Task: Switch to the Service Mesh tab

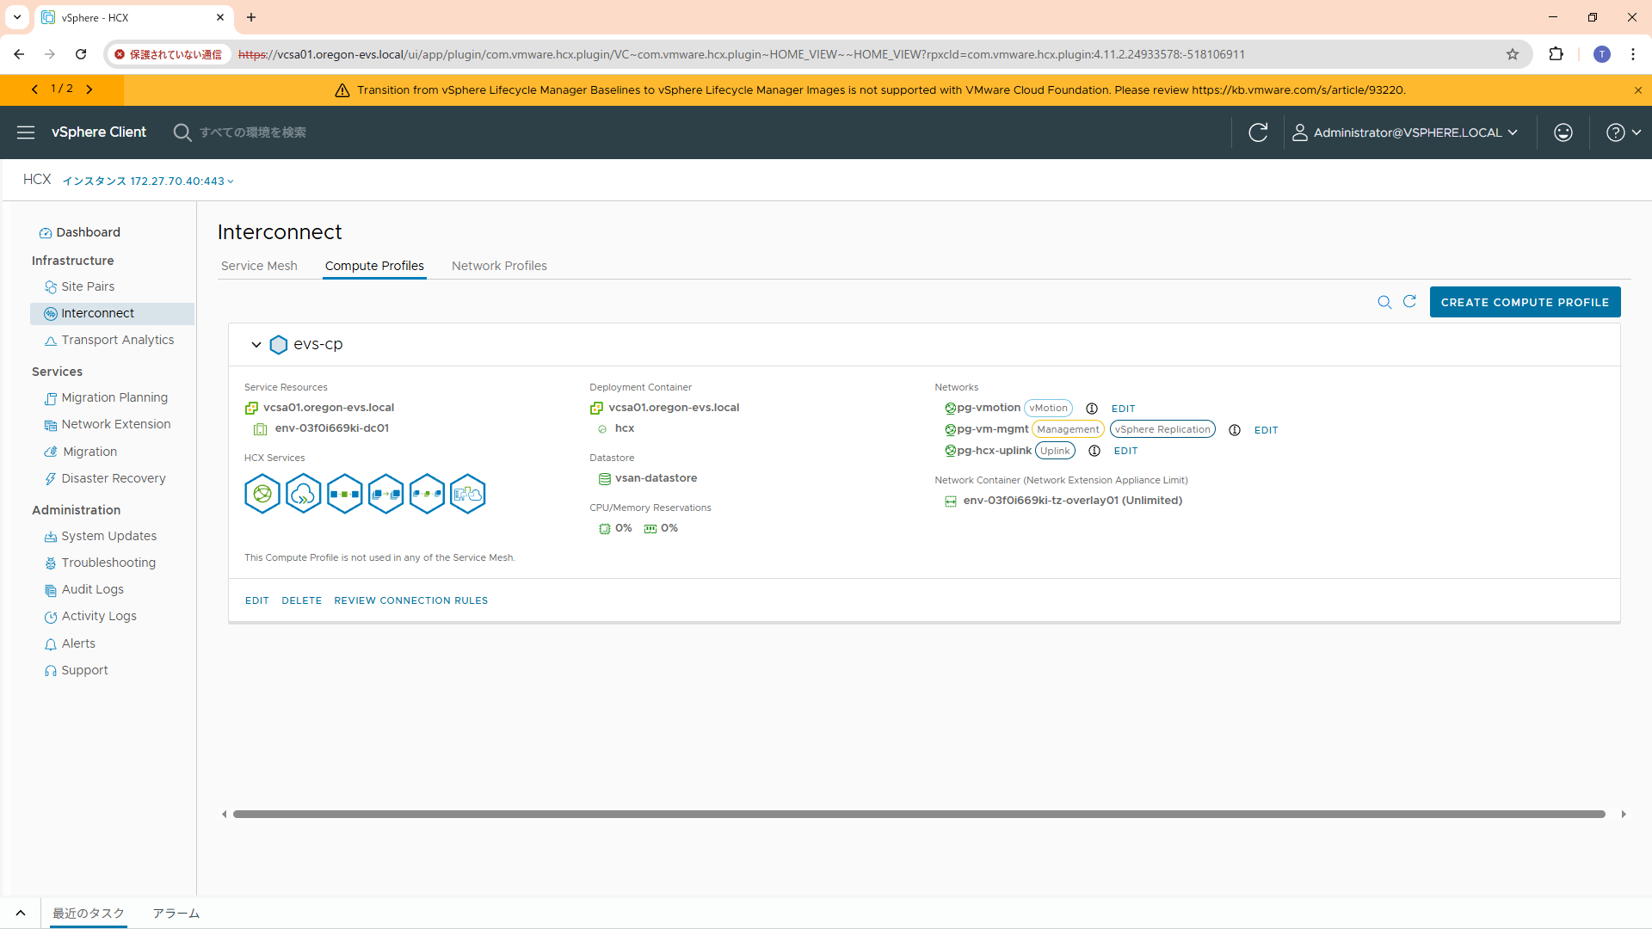Action: point(259,266)
